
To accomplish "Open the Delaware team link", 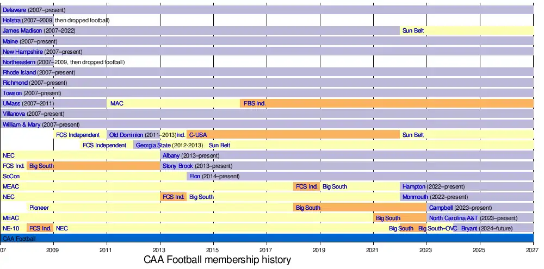I will (14, 10).
